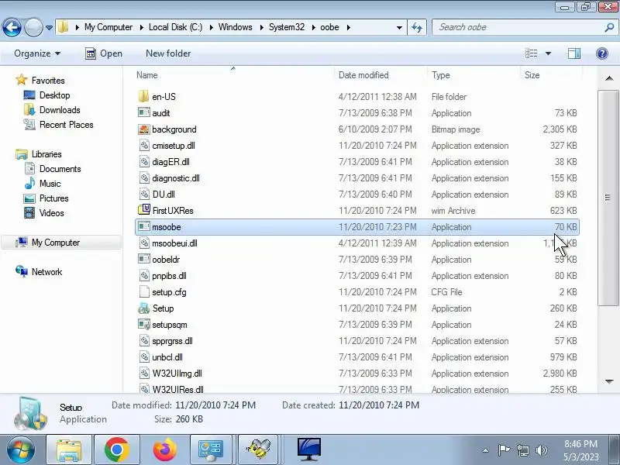Viewport: 620px width, 465px height.
Task: Select the msoobe application
Action: 357,227
